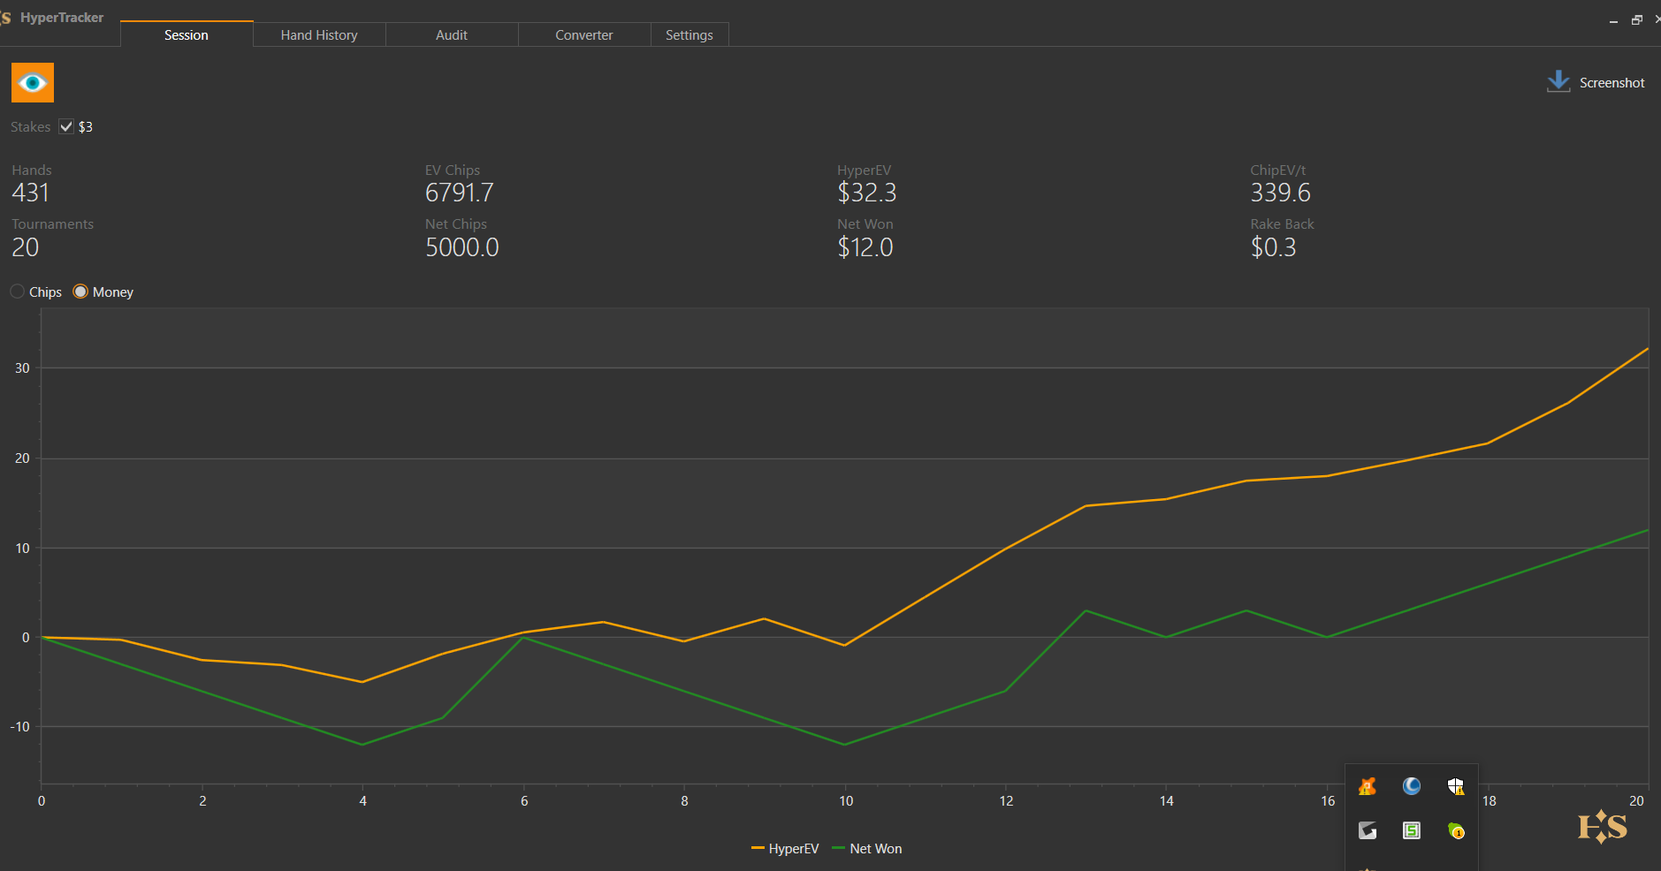Switch to the Settings tab
Screen dimensions: 1661x871
click(690, 34)
